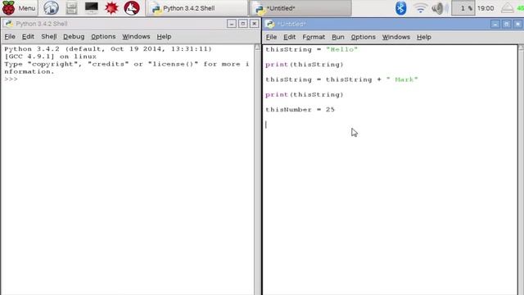Close the Untitled editor window

517,24
